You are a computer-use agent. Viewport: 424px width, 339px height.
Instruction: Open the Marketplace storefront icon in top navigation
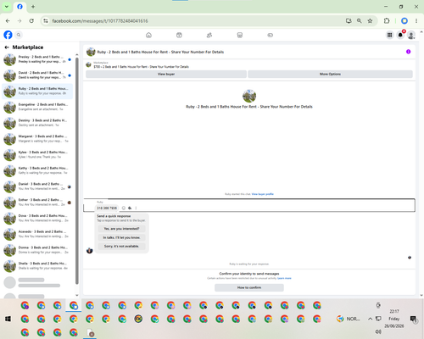(240, 35)
